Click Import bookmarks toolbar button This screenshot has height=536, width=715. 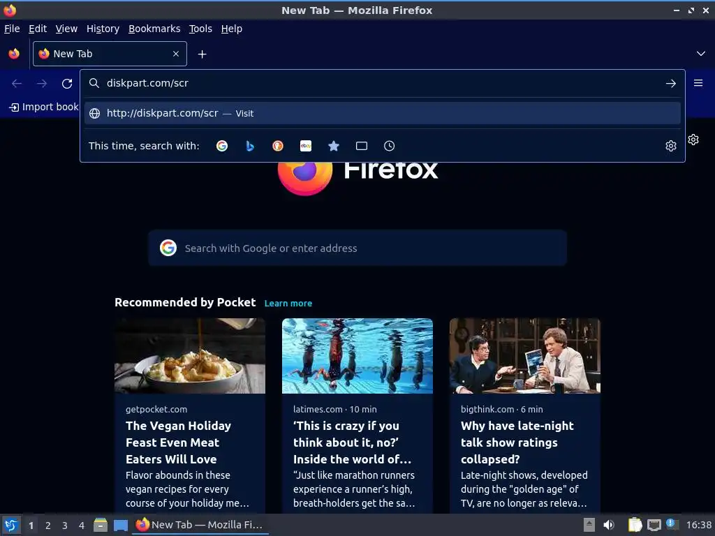click(44, 107)
